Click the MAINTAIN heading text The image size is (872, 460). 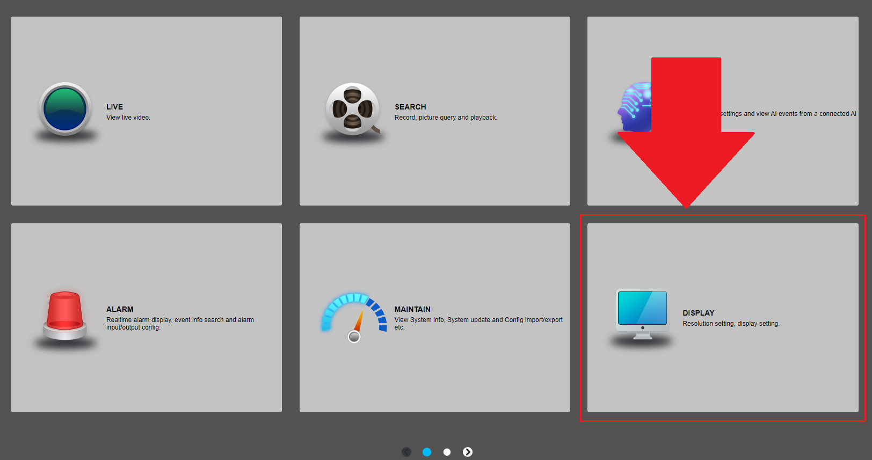(x=412, y=309)
